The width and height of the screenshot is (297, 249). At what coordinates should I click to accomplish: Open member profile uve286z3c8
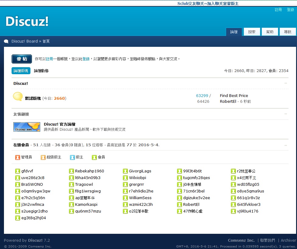33,178
